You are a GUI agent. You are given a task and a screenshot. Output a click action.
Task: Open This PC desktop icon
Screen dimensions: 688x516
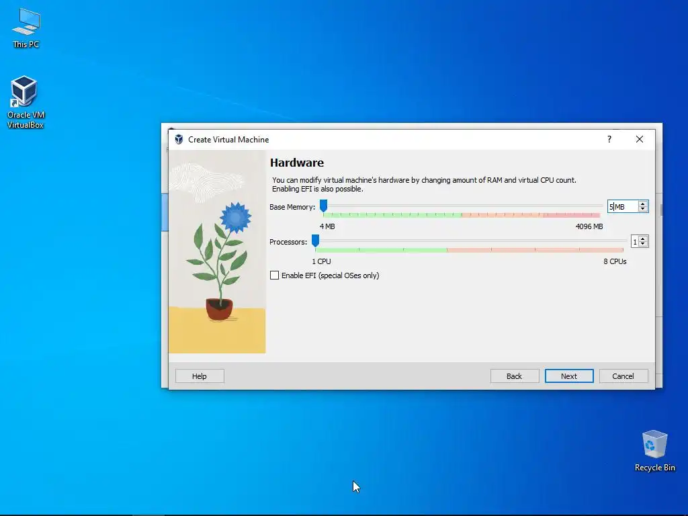click(26, 28)
